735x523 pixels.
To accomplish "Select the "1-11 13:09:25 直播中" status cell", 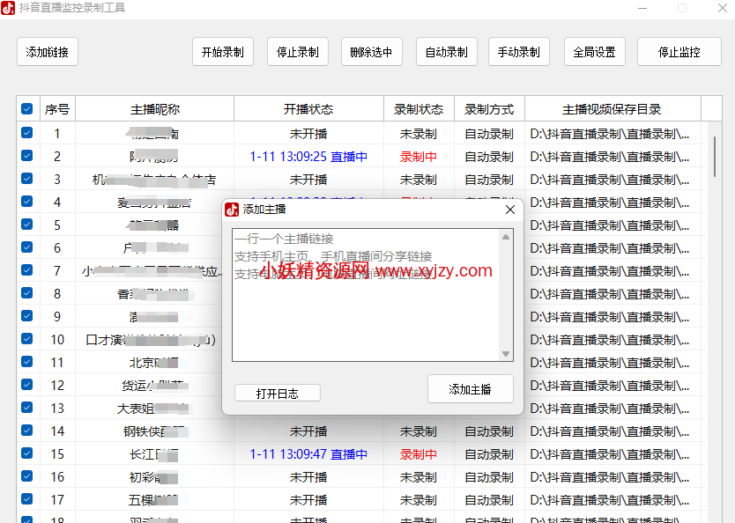I will (308, 157).
